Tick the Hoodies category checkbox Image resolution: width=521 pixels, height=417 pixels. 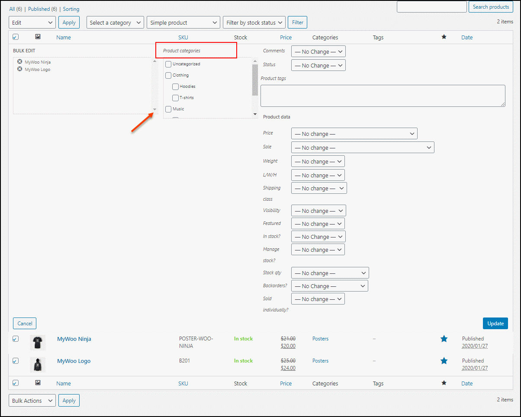[175, 87]
